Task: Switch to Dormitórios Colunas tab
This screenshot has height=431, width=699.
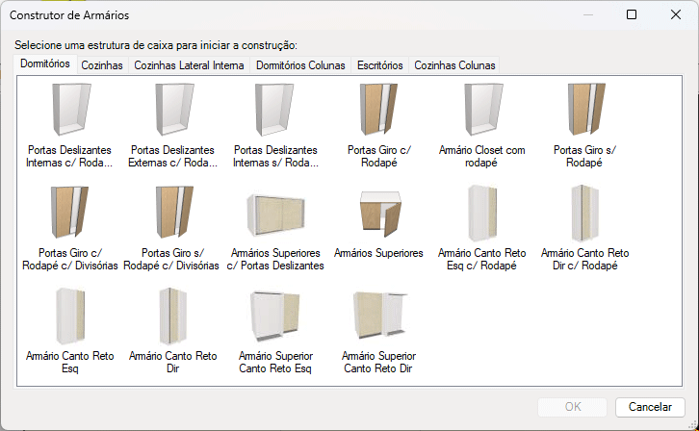Action: [300, 65]
